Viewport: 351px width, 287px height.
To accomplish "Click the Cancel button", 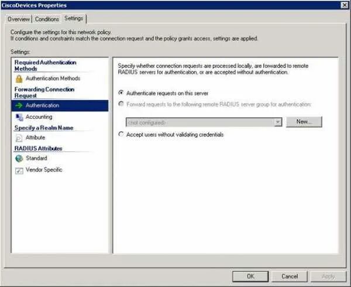I will point(290,276).
